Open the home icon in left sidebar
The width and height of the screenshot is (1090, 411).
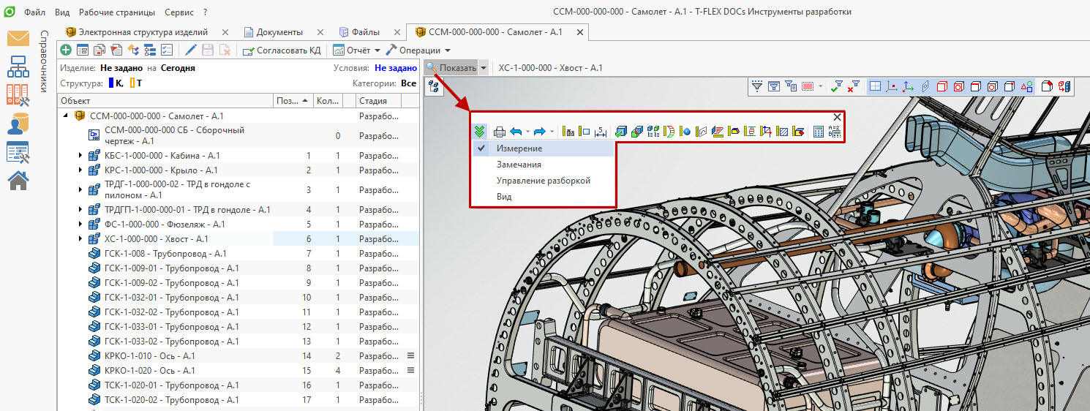click(x=18, y=180)
